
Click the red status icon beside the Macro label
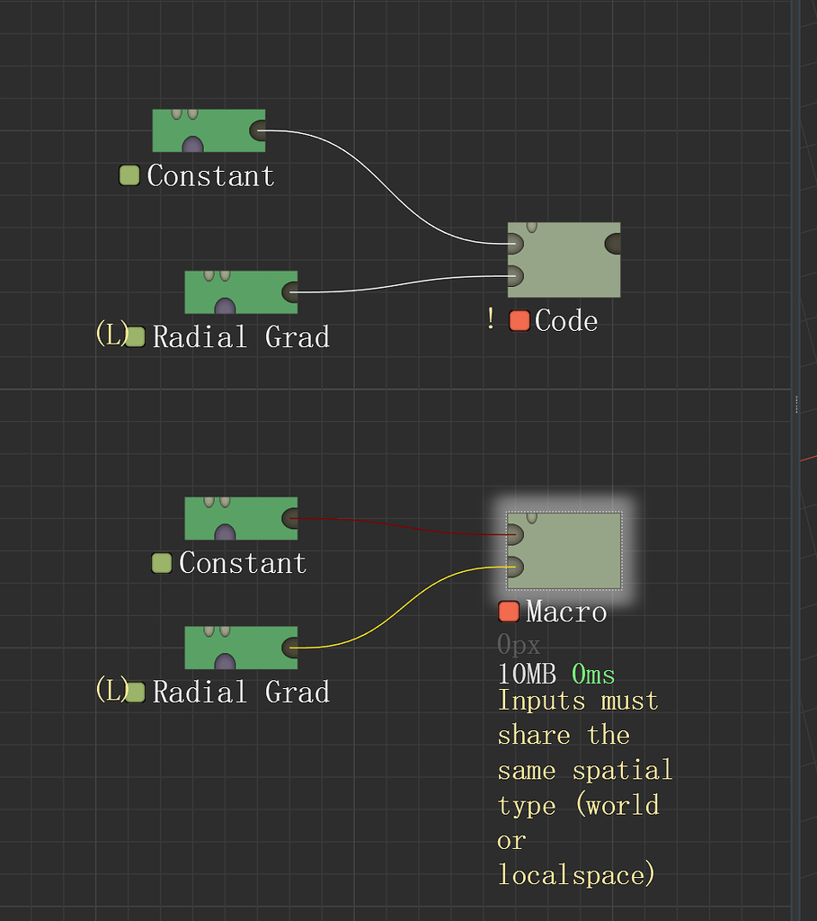coord(509,611)
